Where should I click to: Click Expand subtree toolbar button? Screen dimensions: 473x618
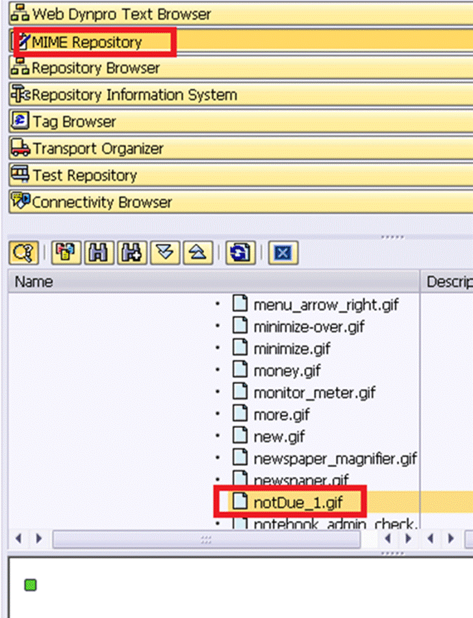click(165, 252)
